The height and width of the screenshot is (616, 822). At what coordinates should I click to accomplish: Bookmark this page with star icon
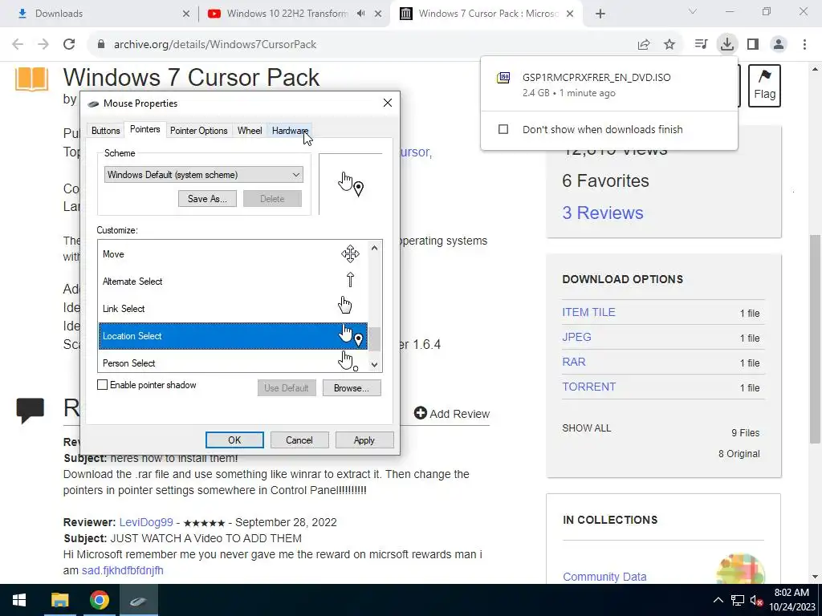pos(669,45)
